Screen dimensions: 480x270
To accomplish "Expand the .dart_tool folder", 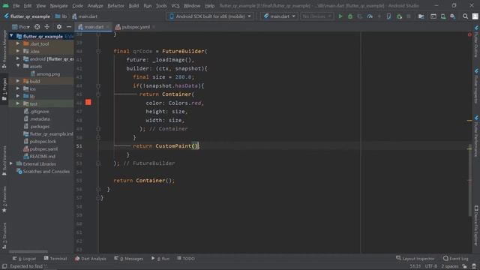I will click(18, 43).
